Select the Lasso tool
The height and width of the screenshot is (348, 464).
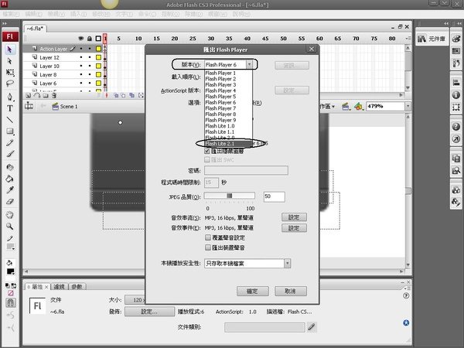pyautogui.click(x=10, y=84)
